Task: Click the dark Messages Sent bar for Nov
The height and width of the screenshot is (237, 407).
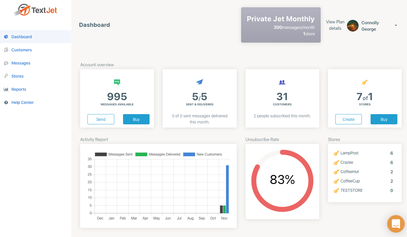Action: [x=221, y=209]
